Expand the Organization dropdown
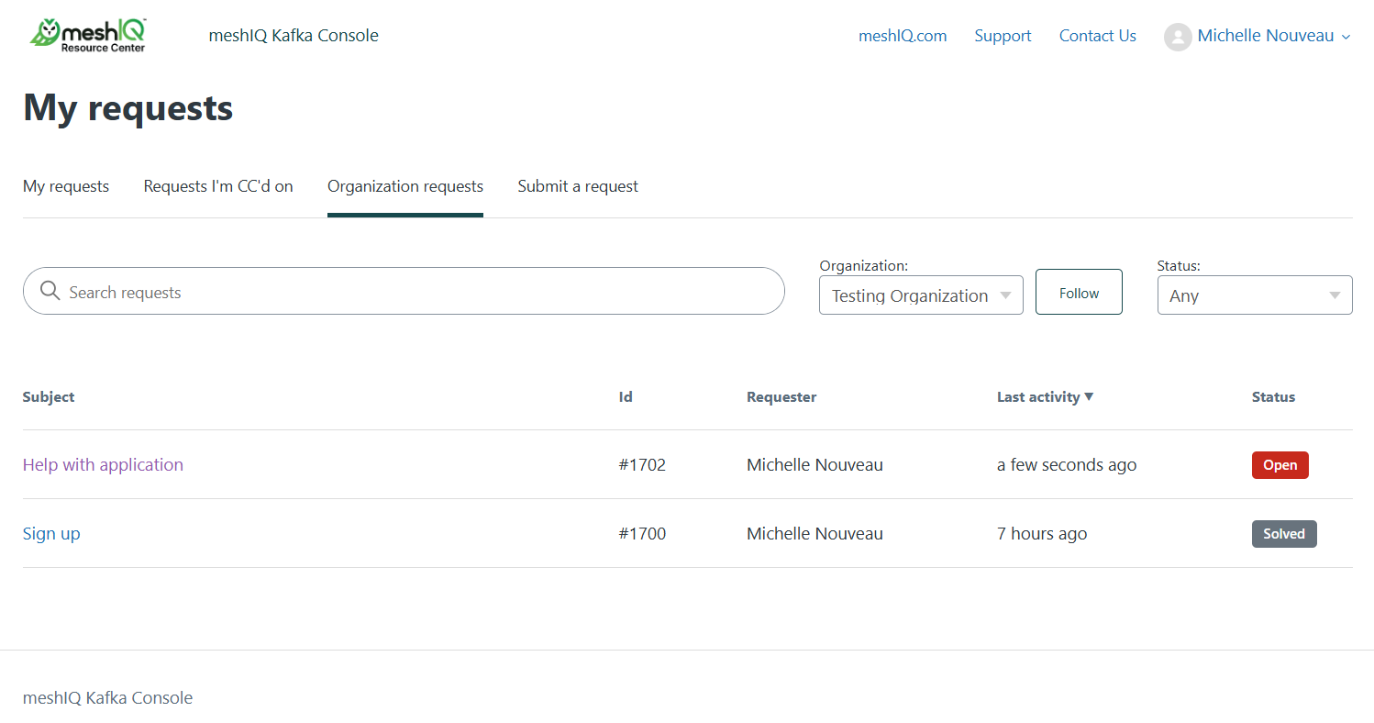Screen dimensions: 1374x723 click(920, 295)
